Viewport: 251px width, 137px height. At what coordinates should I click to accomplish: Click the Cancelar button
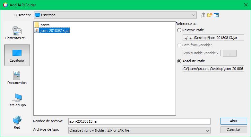(233, 130)
